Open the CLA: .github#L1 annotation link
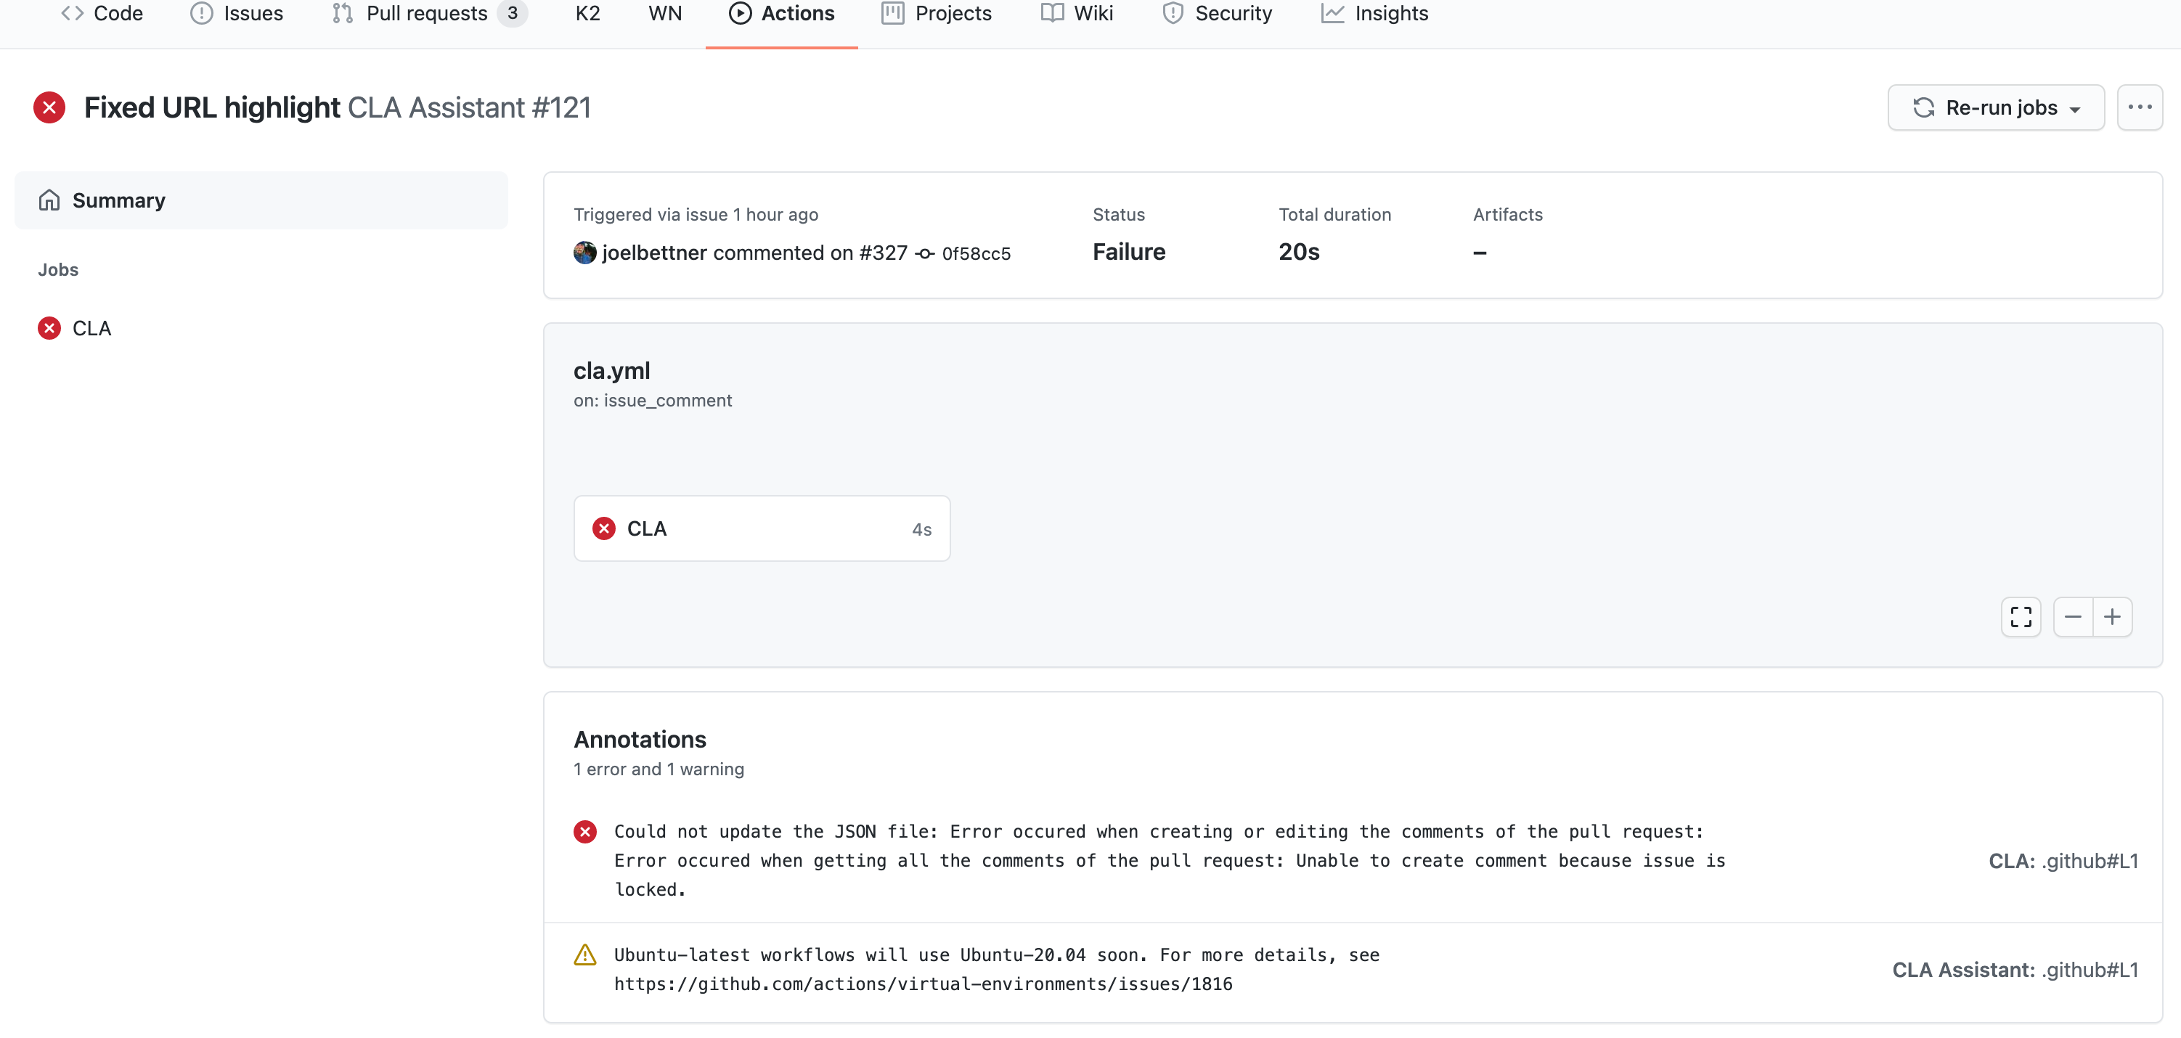 [x=2063, y=861]
